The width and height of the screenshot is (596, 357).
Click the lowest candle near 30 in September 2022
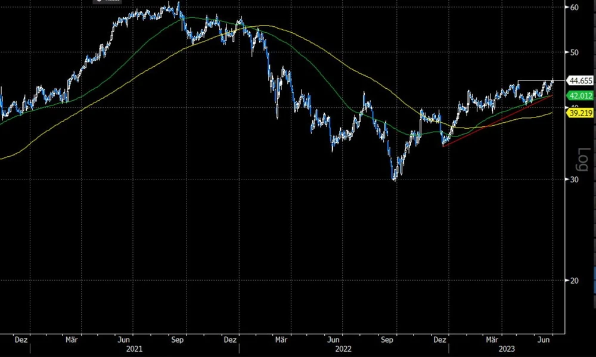pos(393,178)
